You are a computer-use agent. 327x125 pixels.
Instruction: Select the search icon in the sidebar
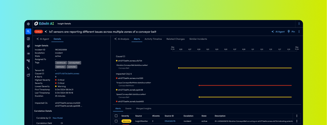point(28,31)
